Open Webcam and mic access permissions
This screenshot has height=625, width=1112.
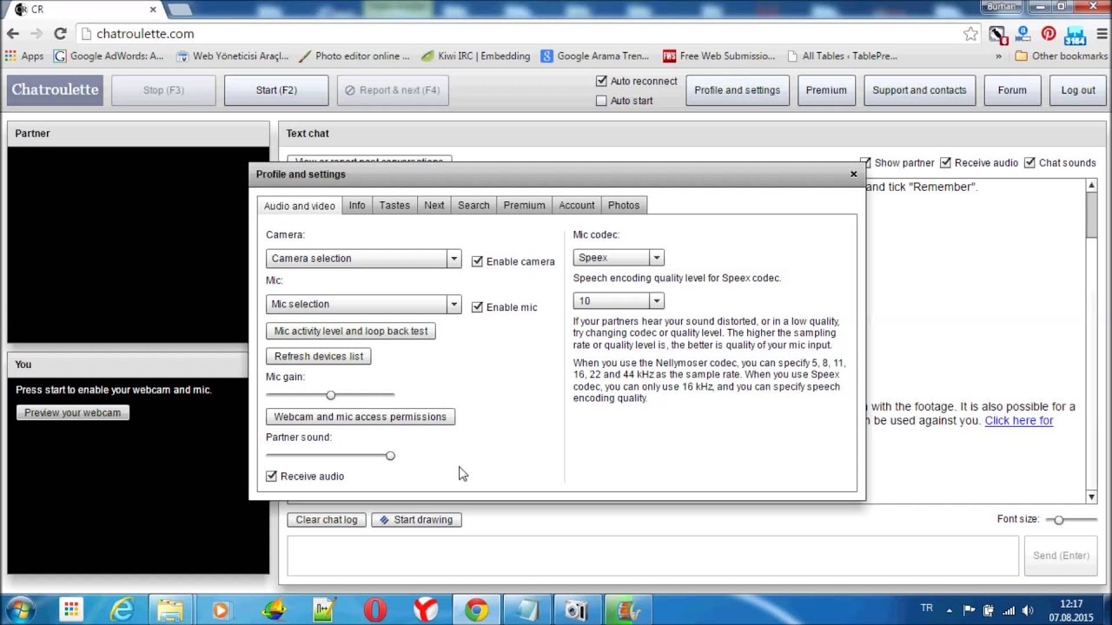click(x=361, y=417)
